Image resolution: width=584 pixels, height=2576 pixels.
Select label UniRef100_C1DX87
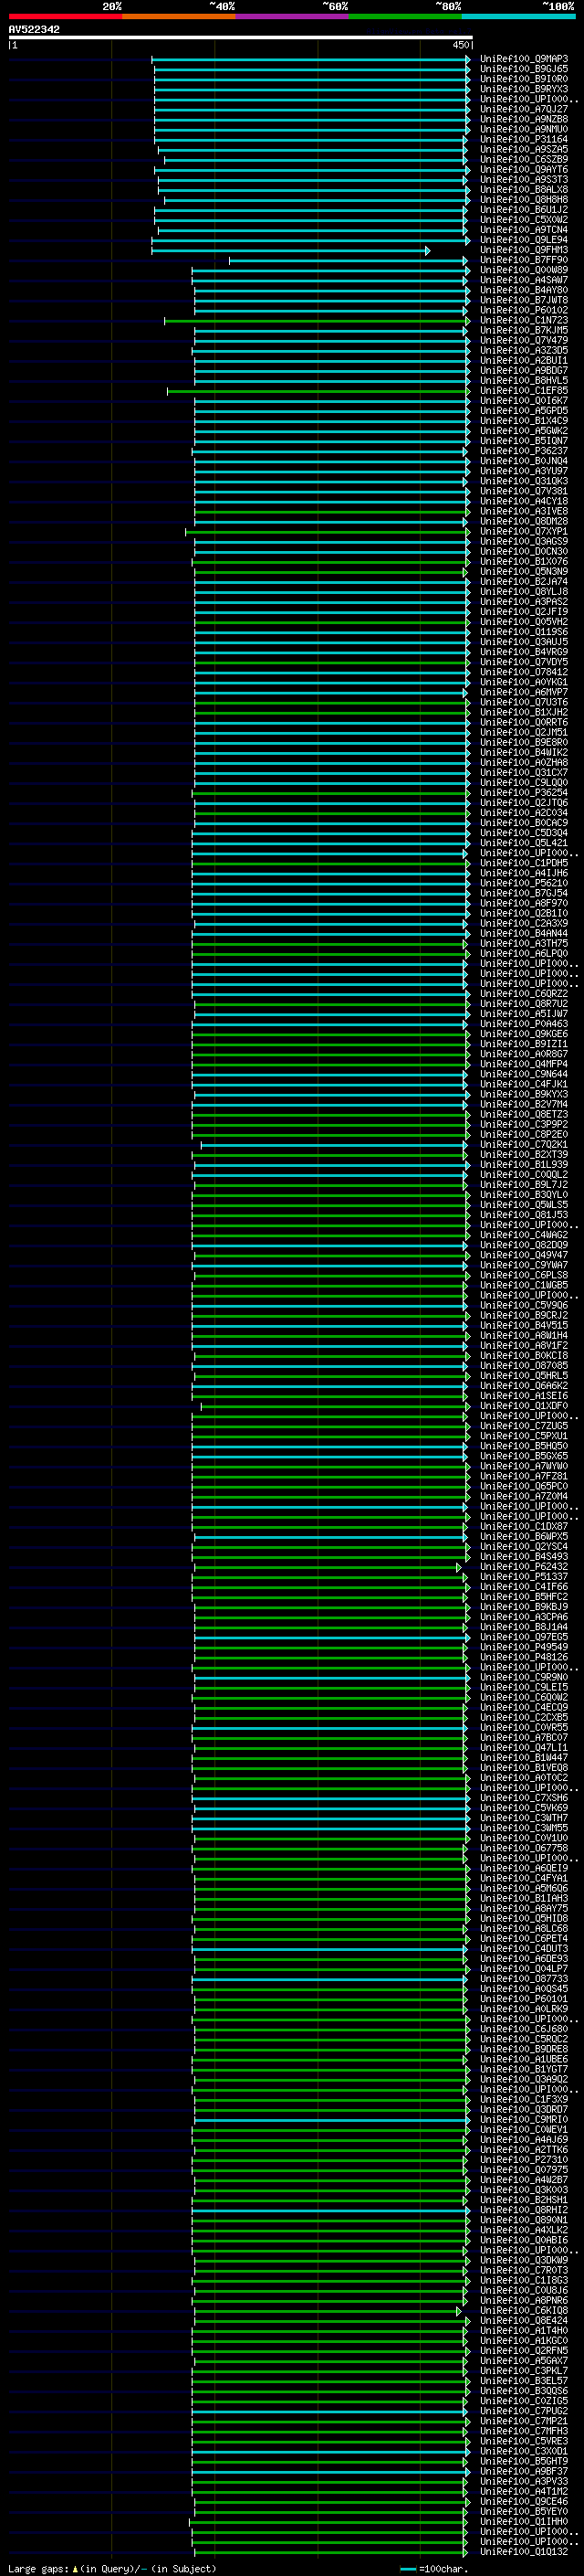coord(523,1527)
